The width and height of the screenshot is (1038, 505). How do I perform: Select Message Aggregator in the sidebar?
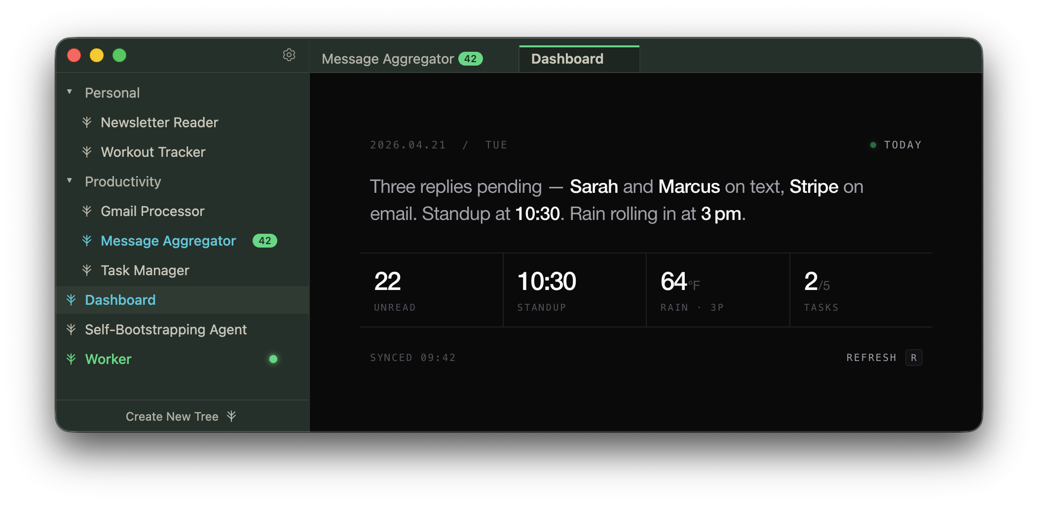tap(183, 241)
